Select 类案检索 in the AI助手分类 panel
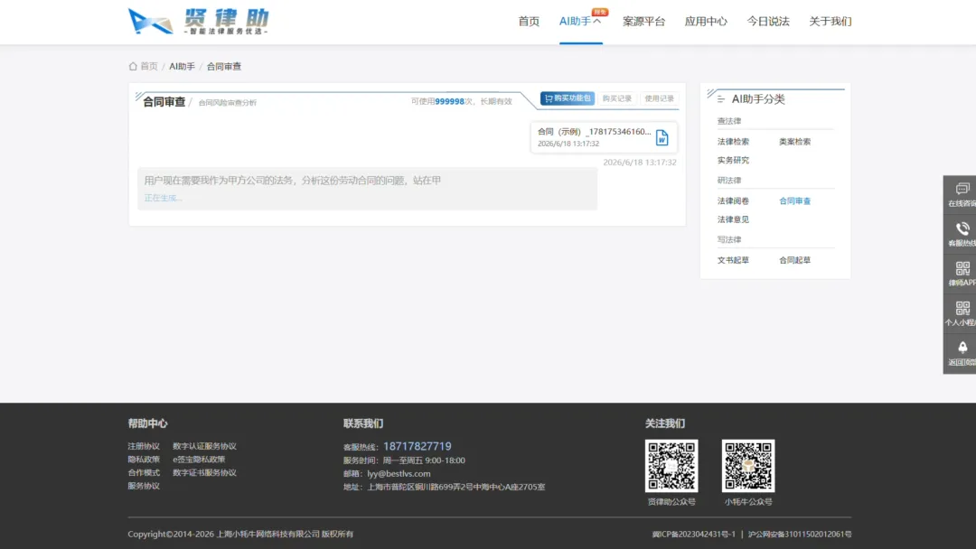Viewport: 976px width, 549px height. click(795, 142)
